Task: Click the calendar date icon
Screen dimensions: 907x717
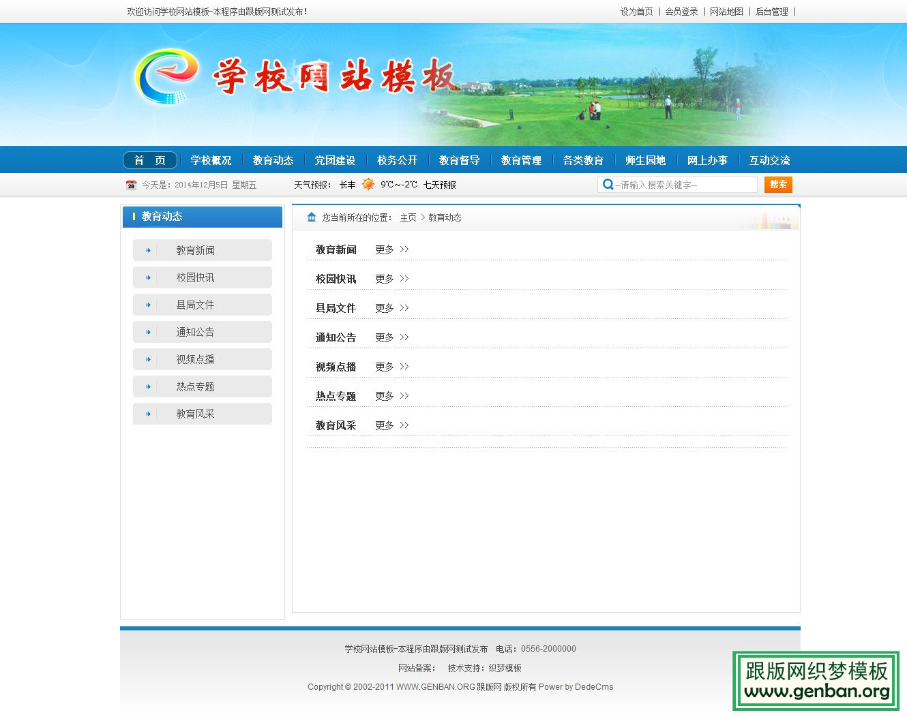Action: 131,184
